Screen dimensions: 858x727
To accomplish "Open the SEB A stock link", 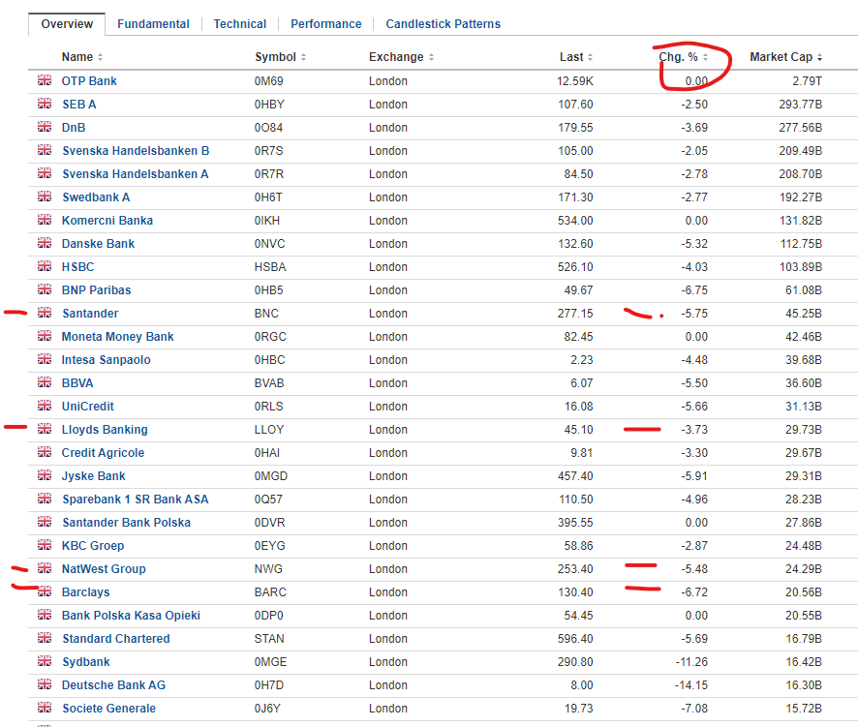I will [78, 105].
